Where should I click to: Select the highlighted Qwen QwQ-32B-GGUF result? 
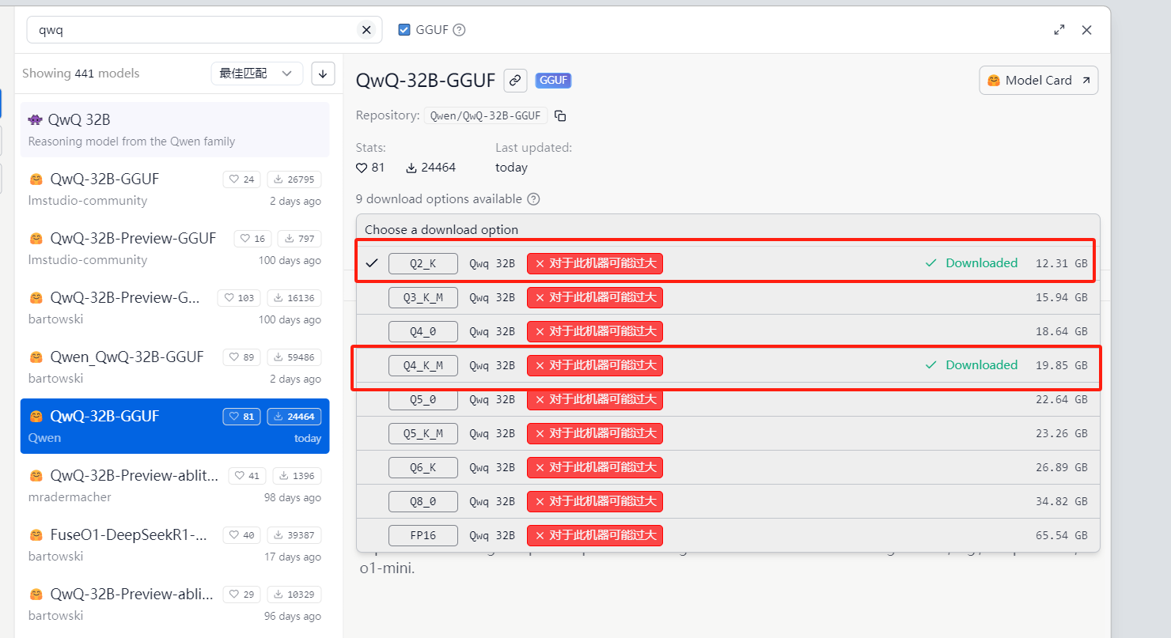pos(175,426)
